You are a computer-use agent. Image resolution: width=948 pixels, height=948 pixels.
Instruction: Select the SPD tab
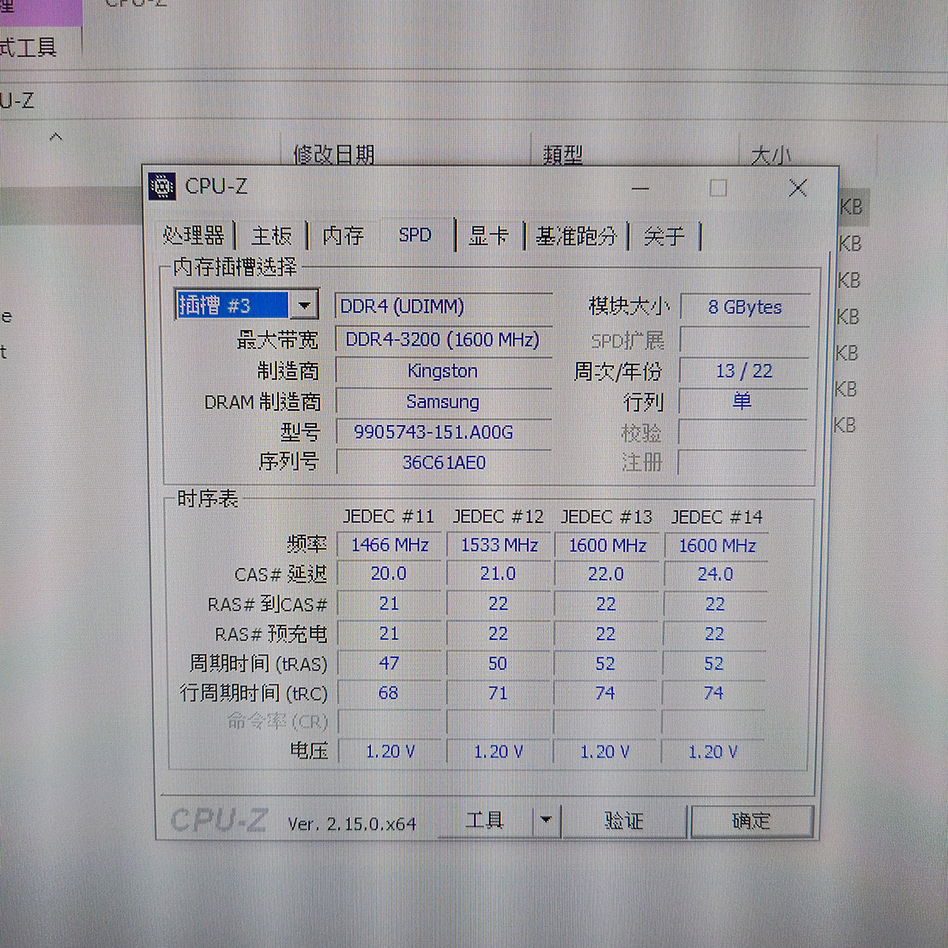tap(415, 235)
